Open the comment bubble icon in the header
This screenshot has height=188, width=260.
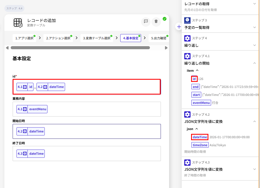tap(146, 22)
